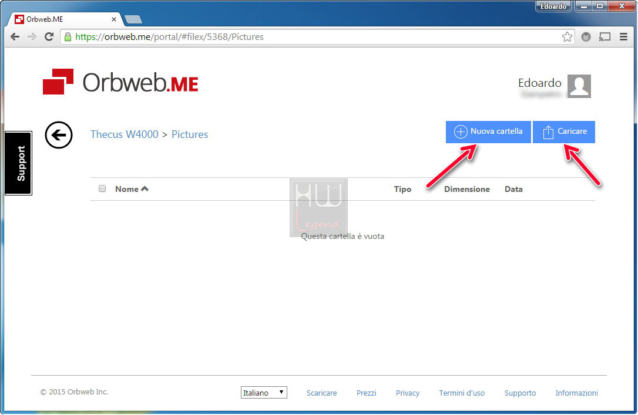Create a new folder with Nuova cartella
This screenshot has height=415, width=638.
click(x=488, y=131)
